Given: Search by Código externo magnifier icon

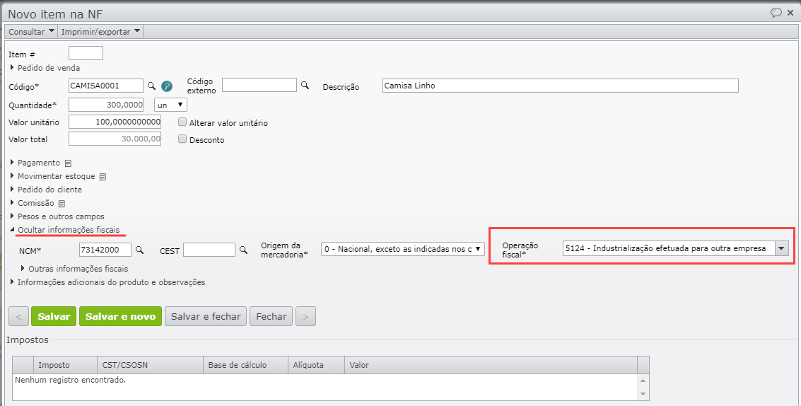Looking at the screenshot, I should (305, 86).
